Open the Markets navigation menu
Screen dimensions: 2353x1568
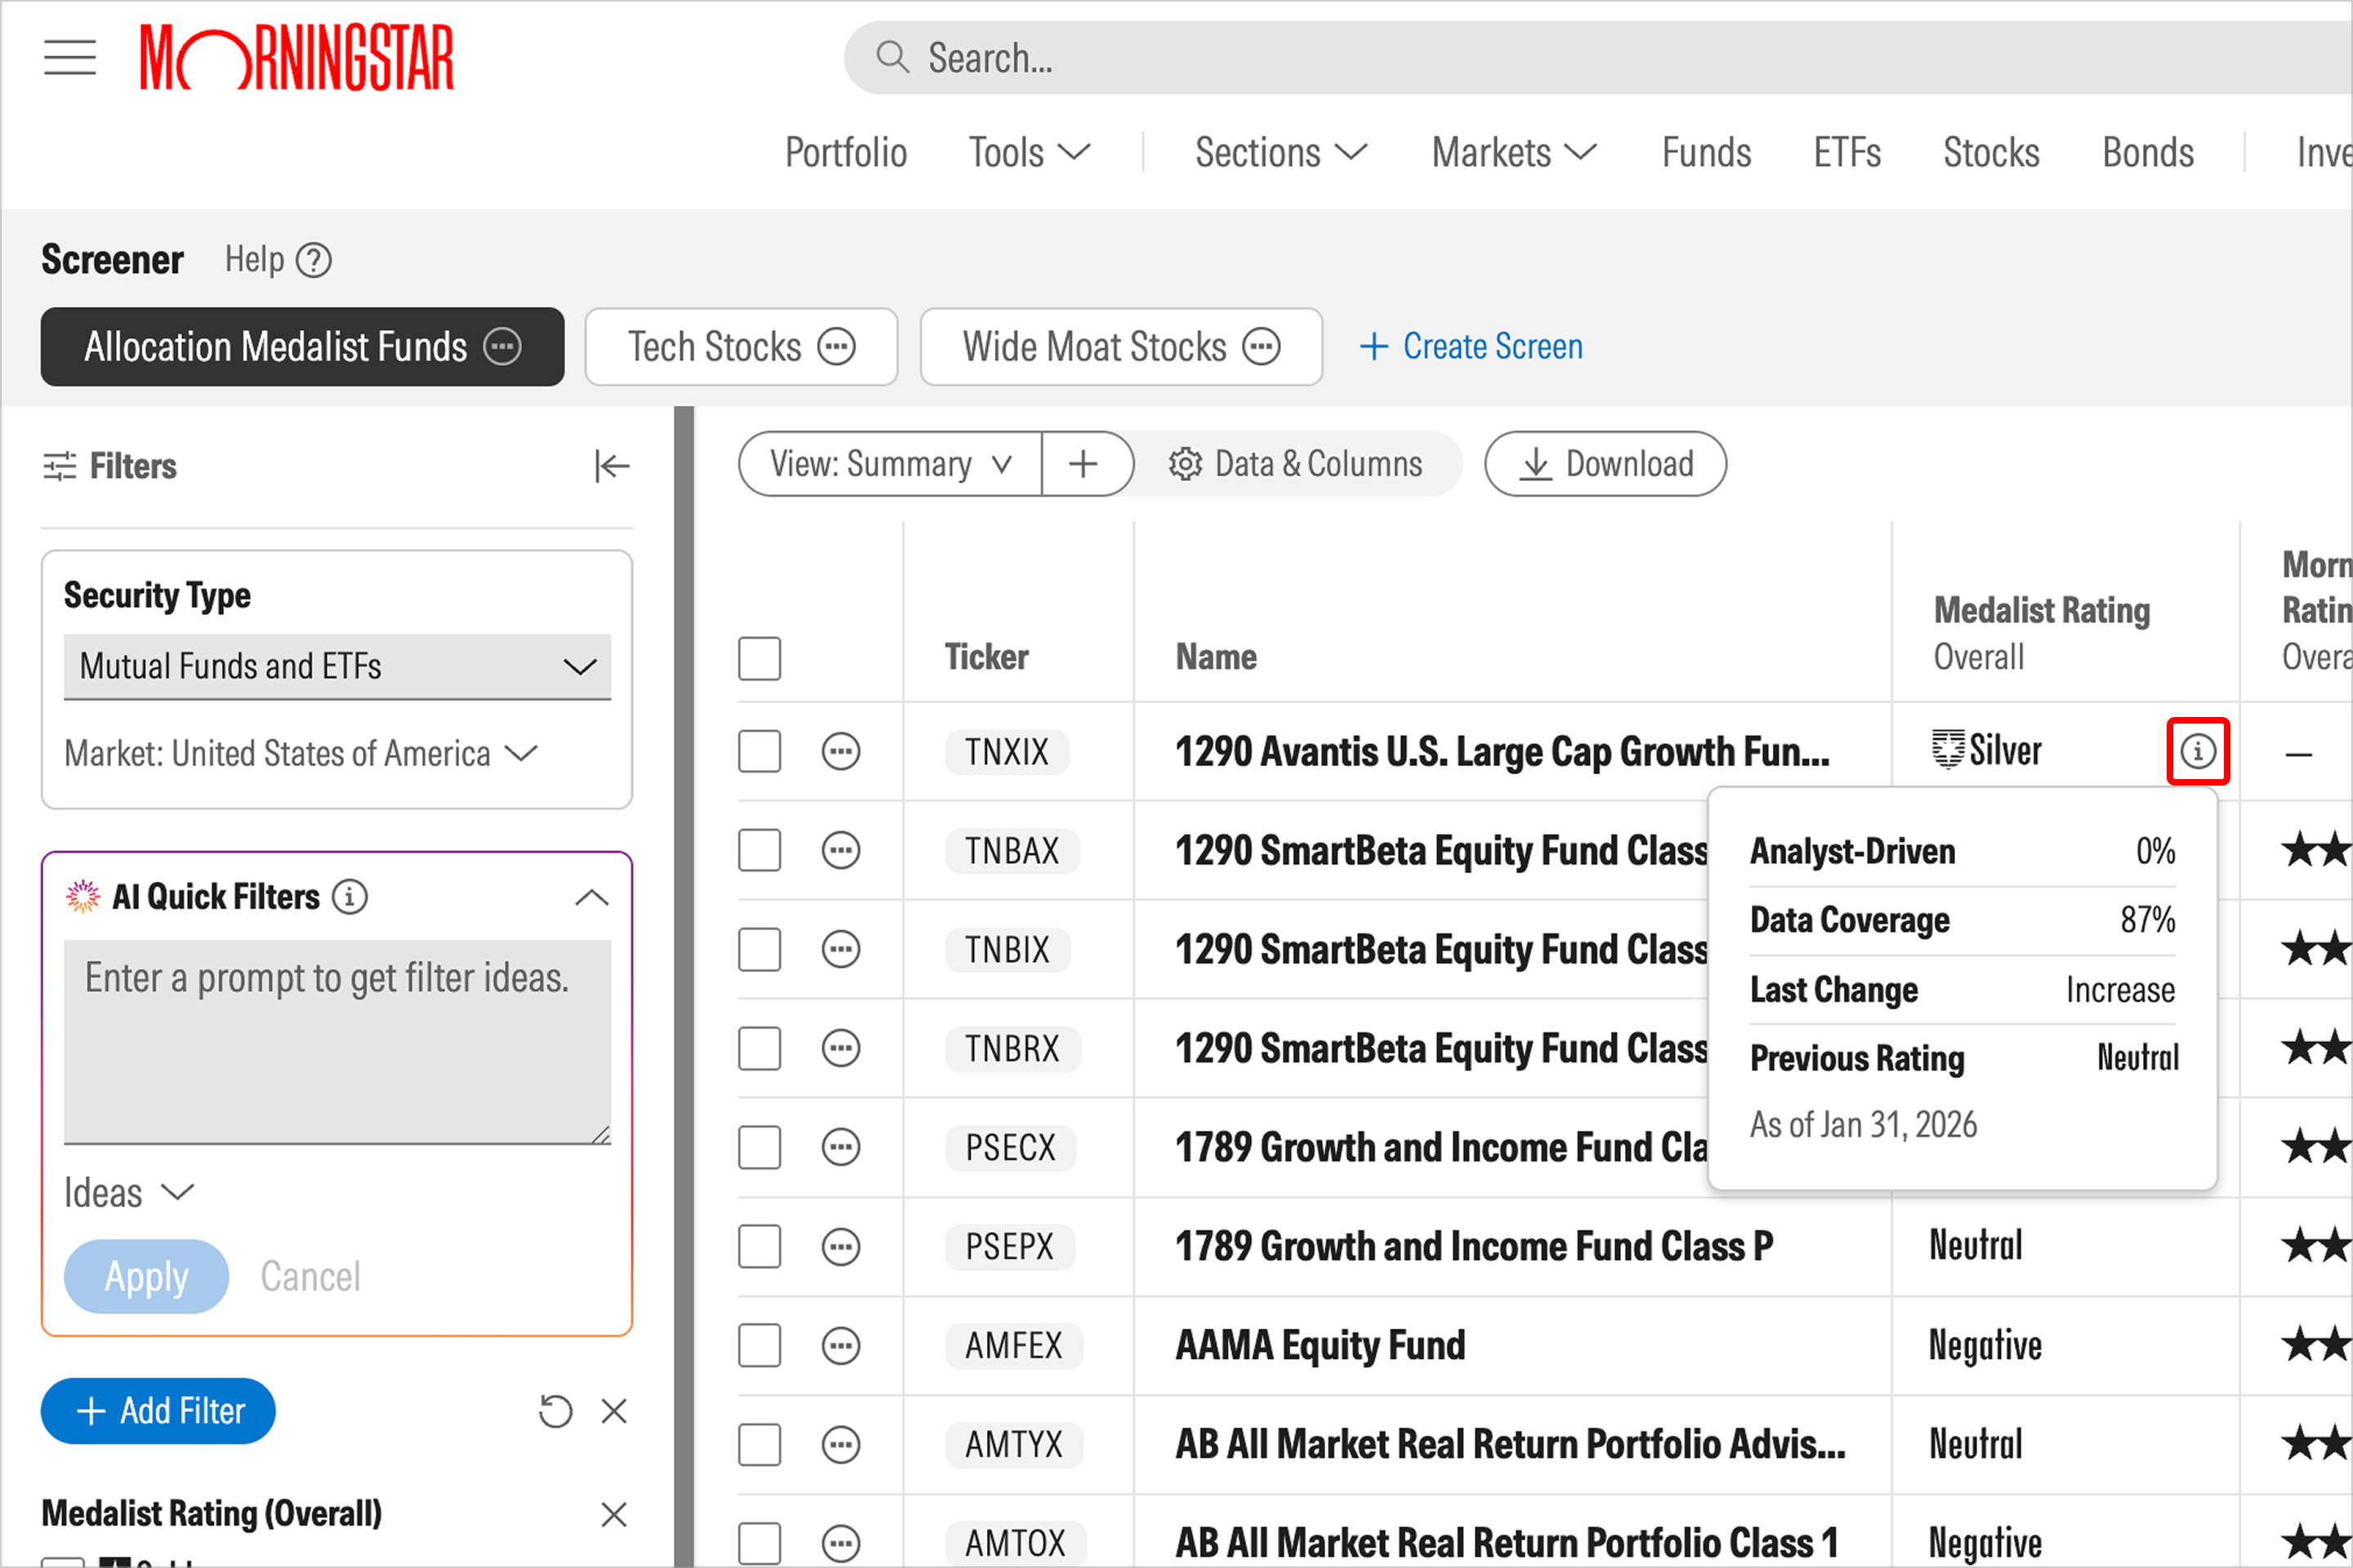pos(1514,153)
